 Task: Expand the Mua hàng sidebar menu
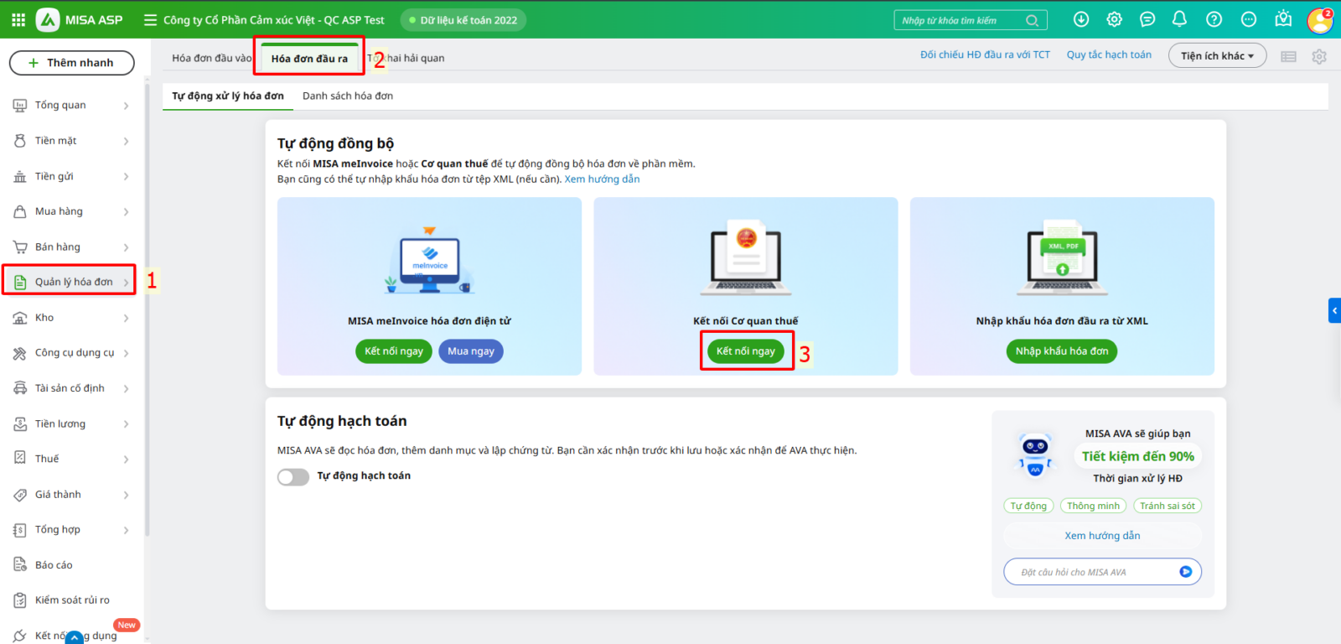tap(71, 212)
